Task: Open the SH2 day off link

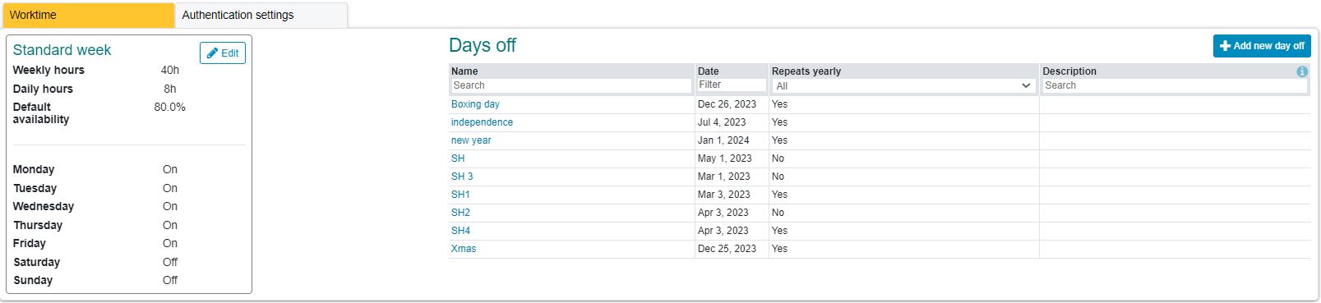Action: [460, 213]
